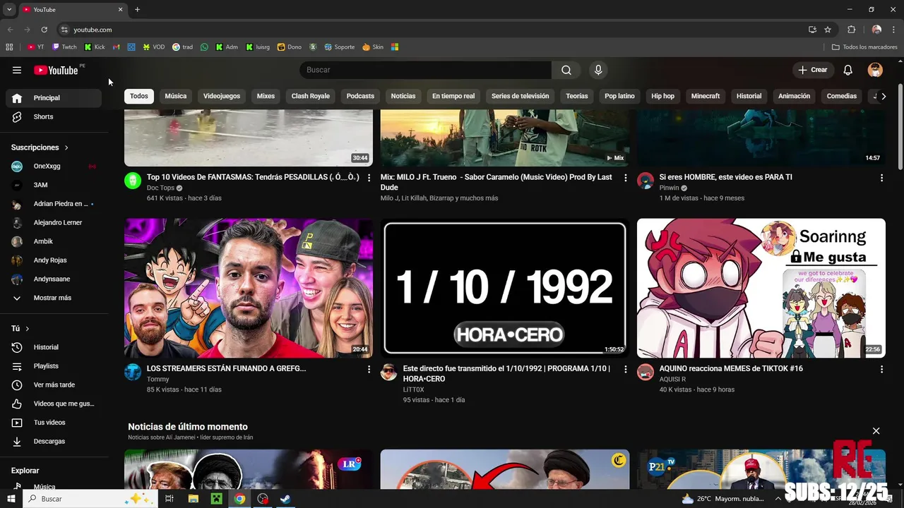Select the Música filter chip
Image resolution: width=904 pixels, height=508 pixels.
(x=176, y=96)
